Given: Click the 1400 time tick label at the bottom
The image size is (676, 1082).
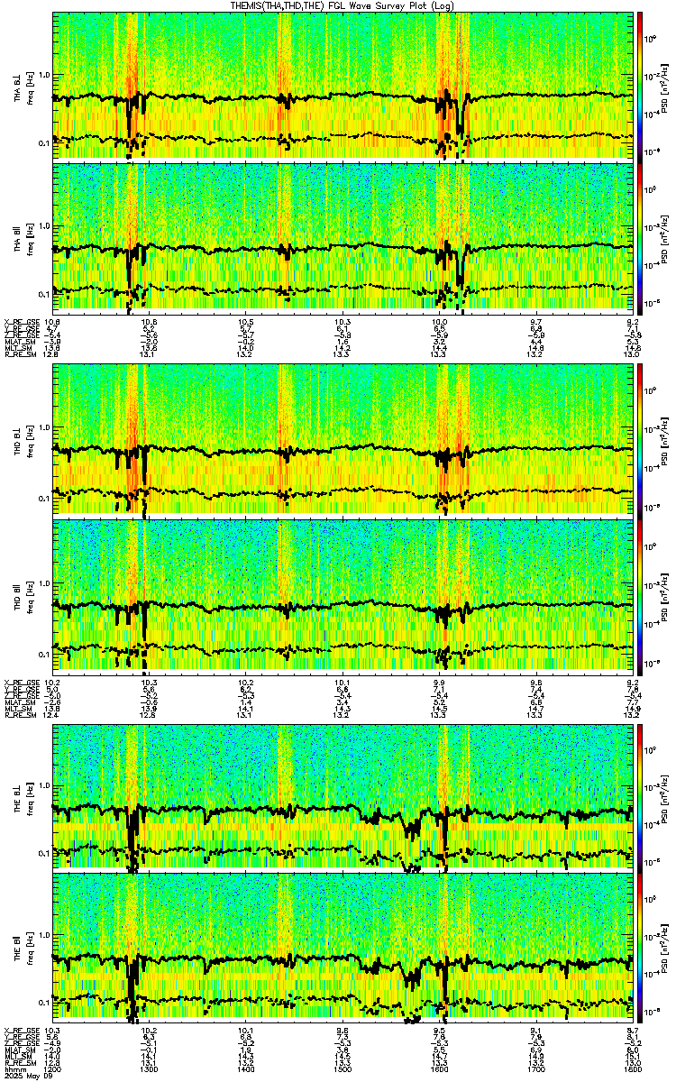Looking at the screenshot, I should (x=246, y=1068).
